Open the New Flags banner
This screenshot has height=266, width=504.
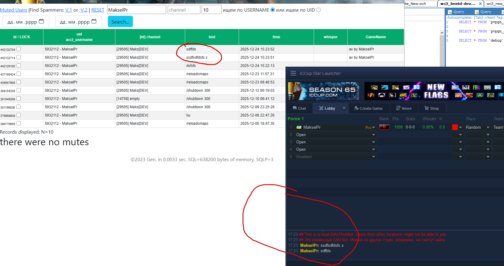click(x=434, y=91)
